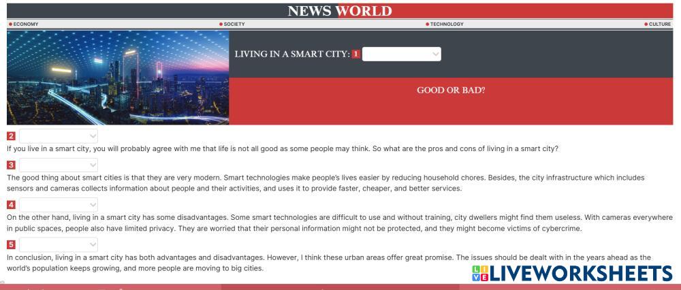Screen dimensions: 681x290
Task: Click the red number 2 badge
Action: [x=12, y=138]
